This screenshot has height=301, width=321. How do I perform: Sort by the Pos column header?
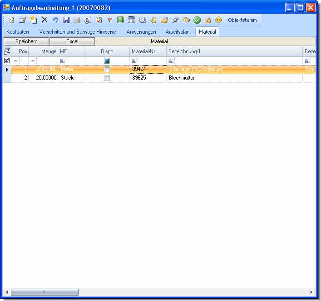tap(20, 51)
